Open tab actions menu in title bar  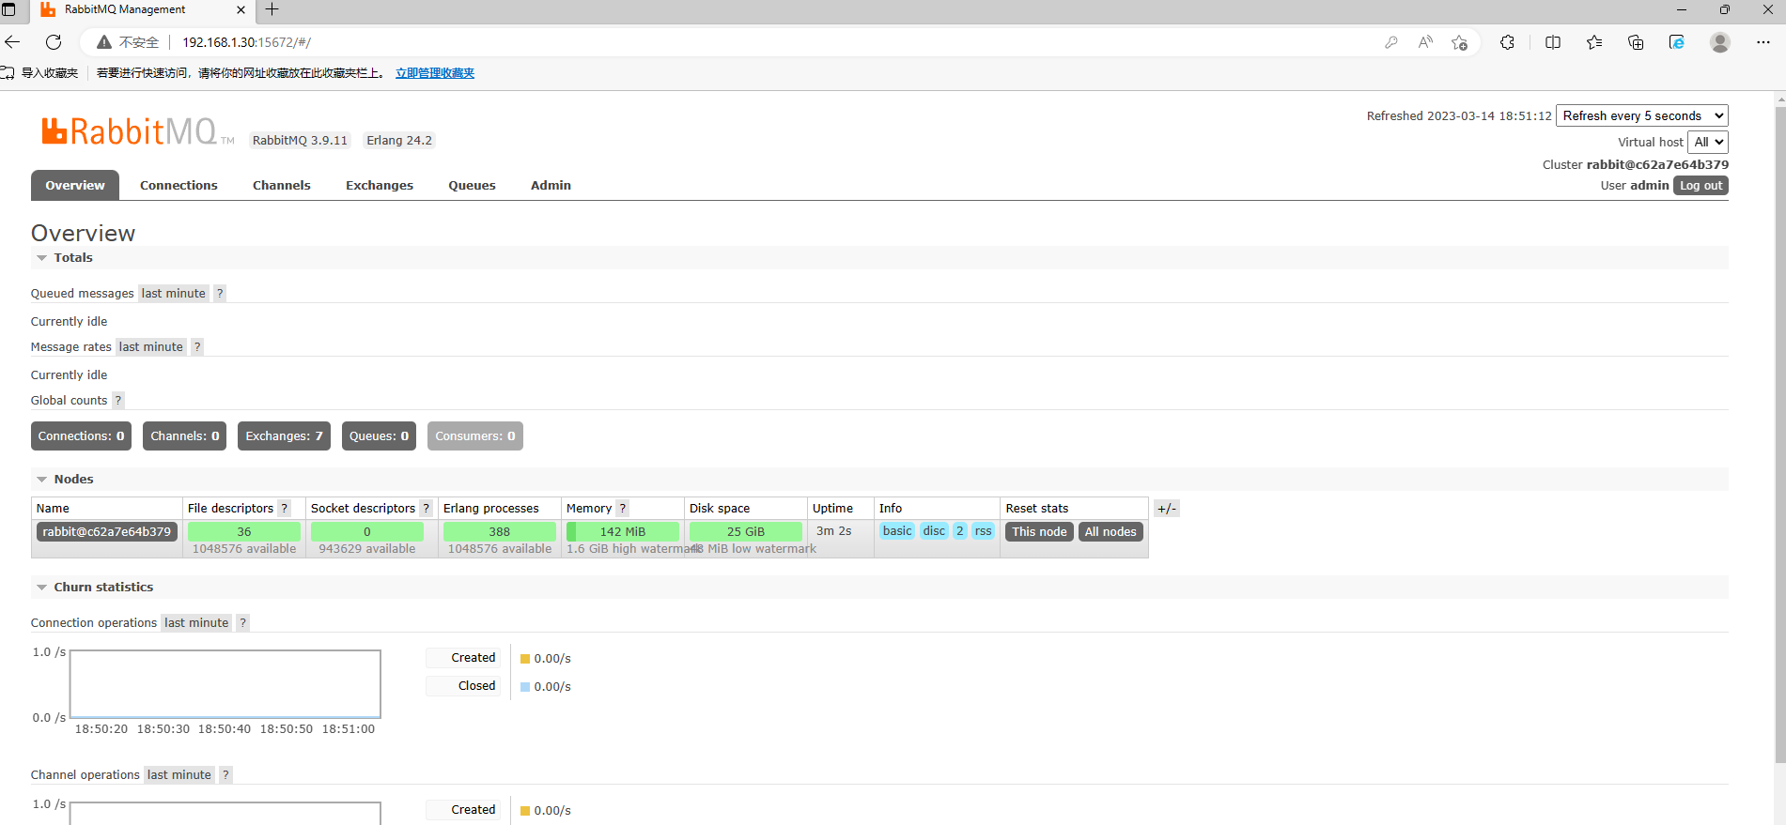pos(8,9)
